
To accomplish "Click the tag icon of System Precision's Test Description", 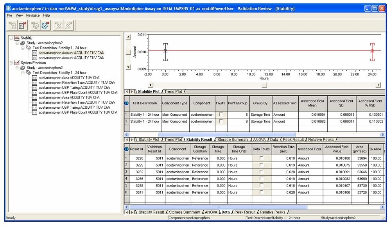I will [29, 73].
